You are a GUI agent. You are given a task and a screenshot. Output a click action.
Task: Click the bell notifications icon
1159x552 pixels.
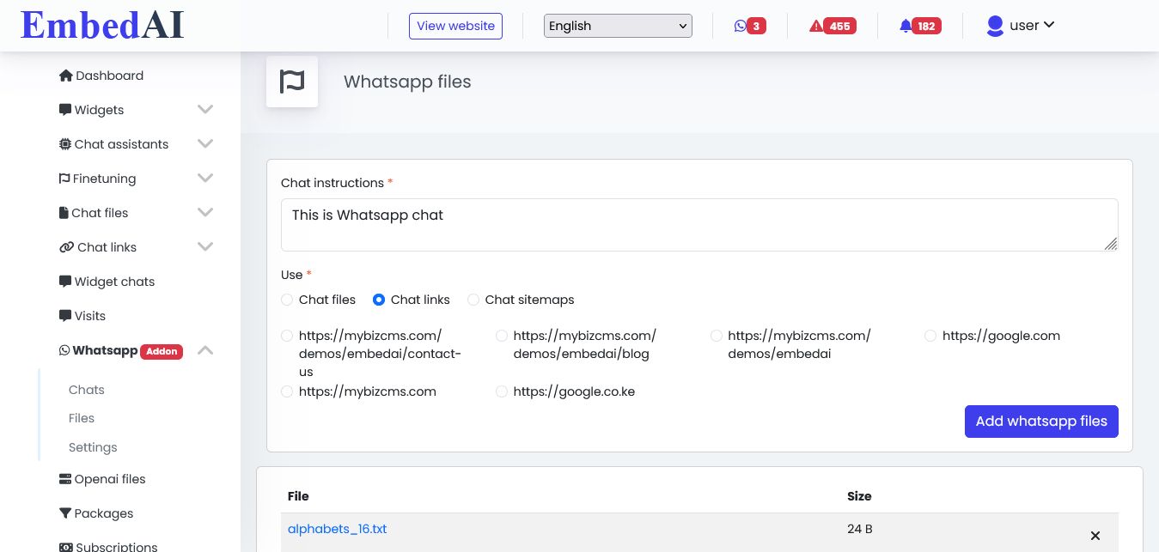[x=906, y=26]
